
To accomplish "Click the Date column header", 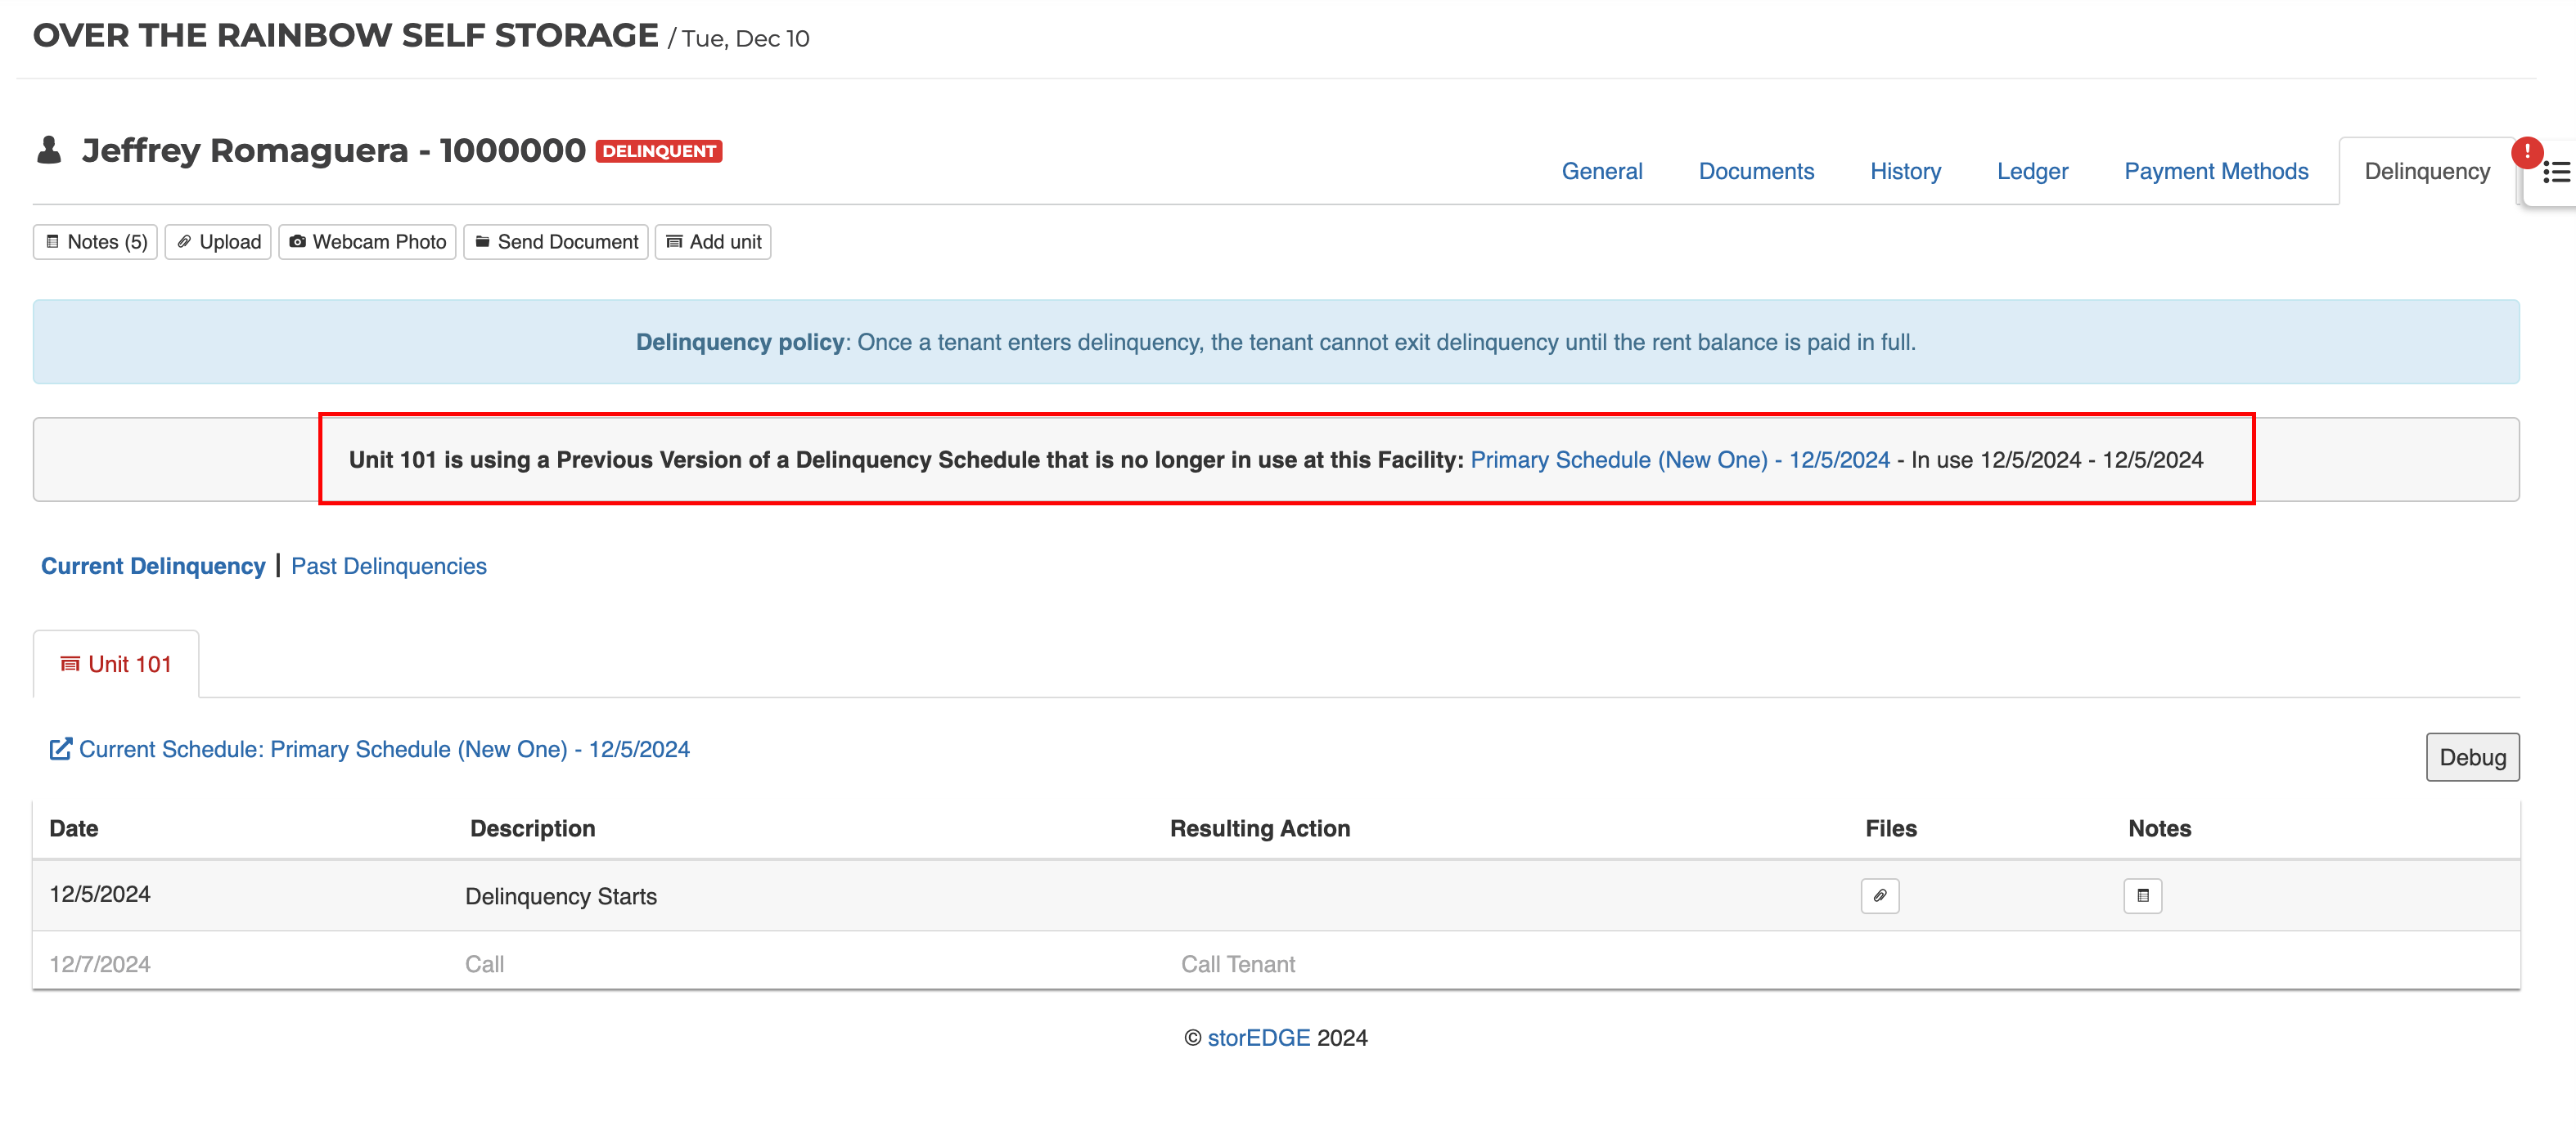I will (x=74, y=828).
